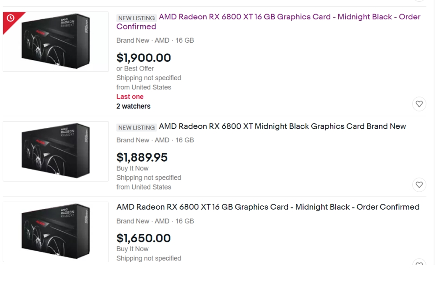This screenshot has height=282, width=441.
Task: View the second listing's product thumbnail
Action: pyautogui.click(x=55, y=151)
